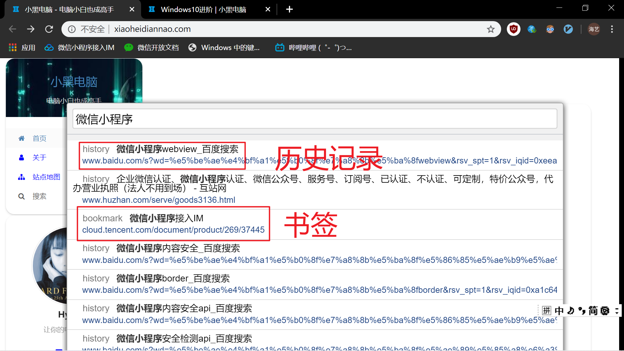The height and width of the screenshot is (351, 624).
Task: Open the 哔哩哔哩 bookmark bar item
Action: click(x=313, y=48)
